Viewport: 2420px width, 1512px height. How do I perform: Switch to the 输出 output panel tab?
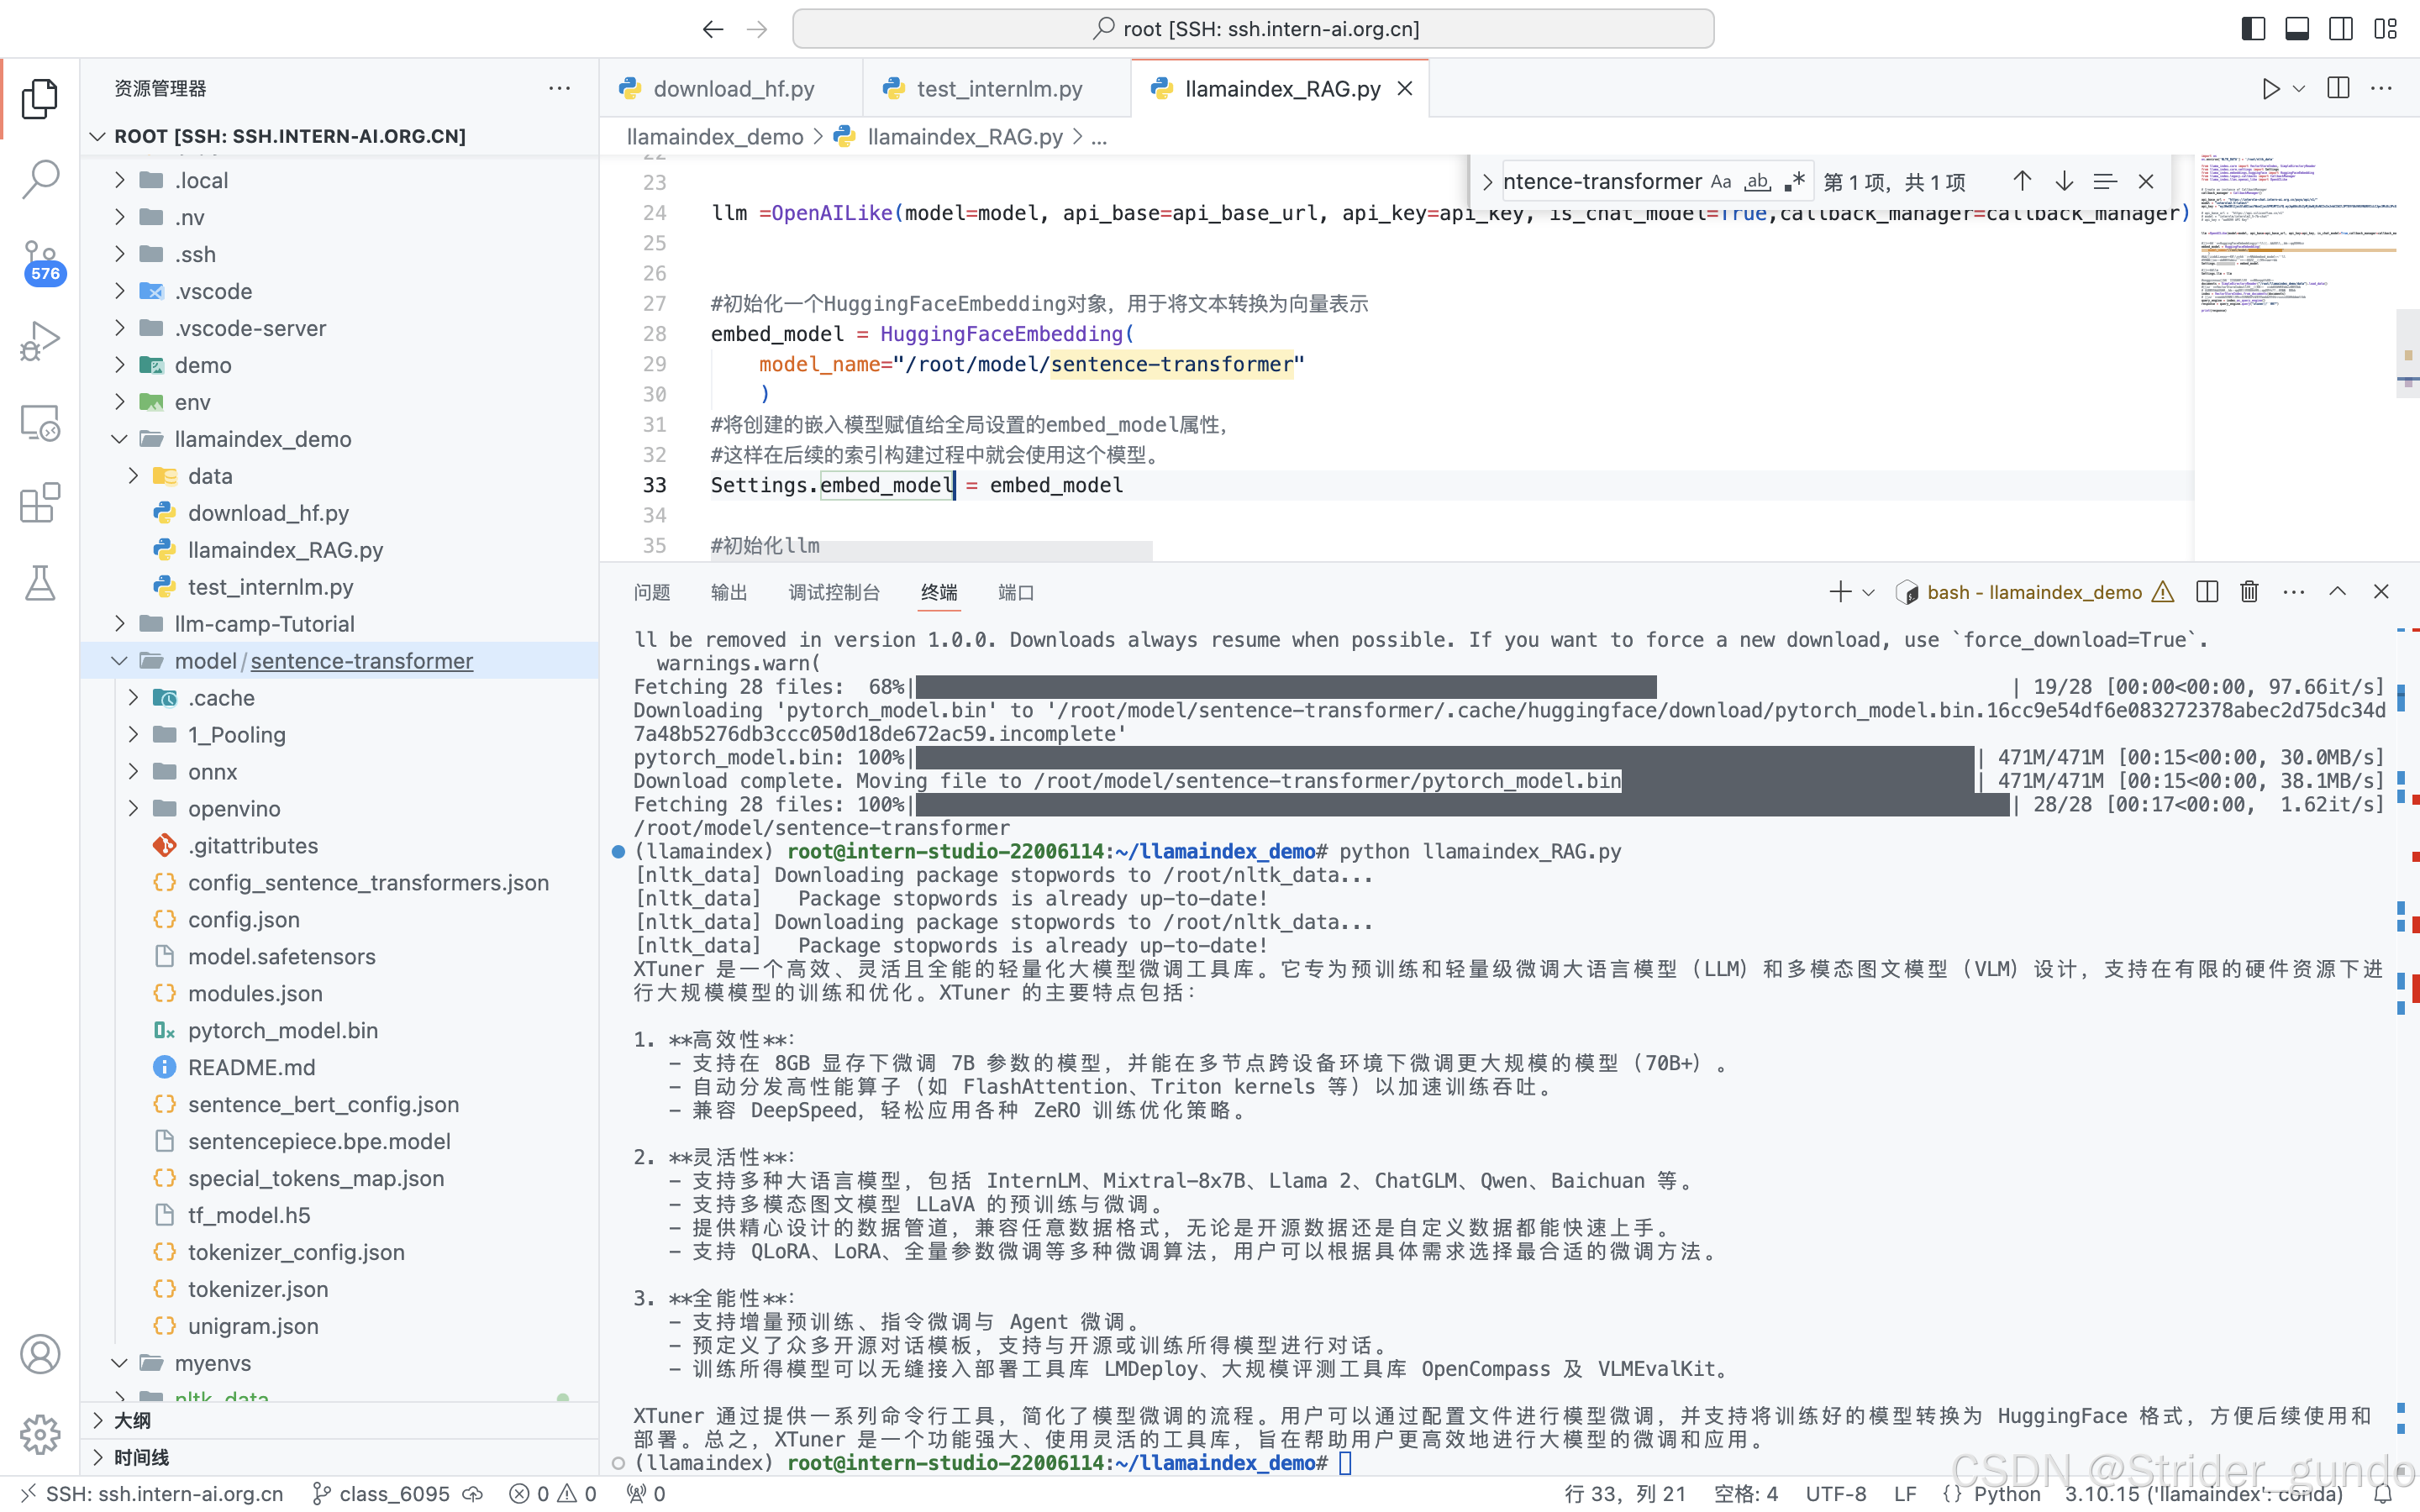pos(728,592)
